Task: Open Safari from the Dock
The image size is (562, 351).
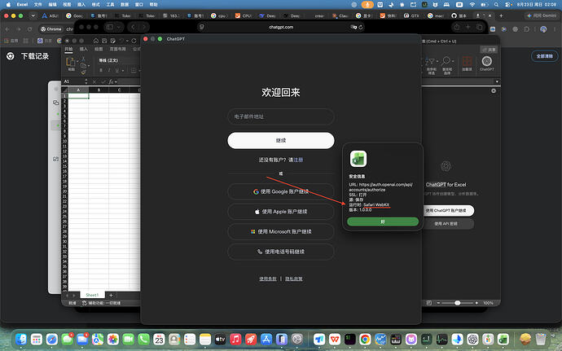Action: click(x=52, y=339)
